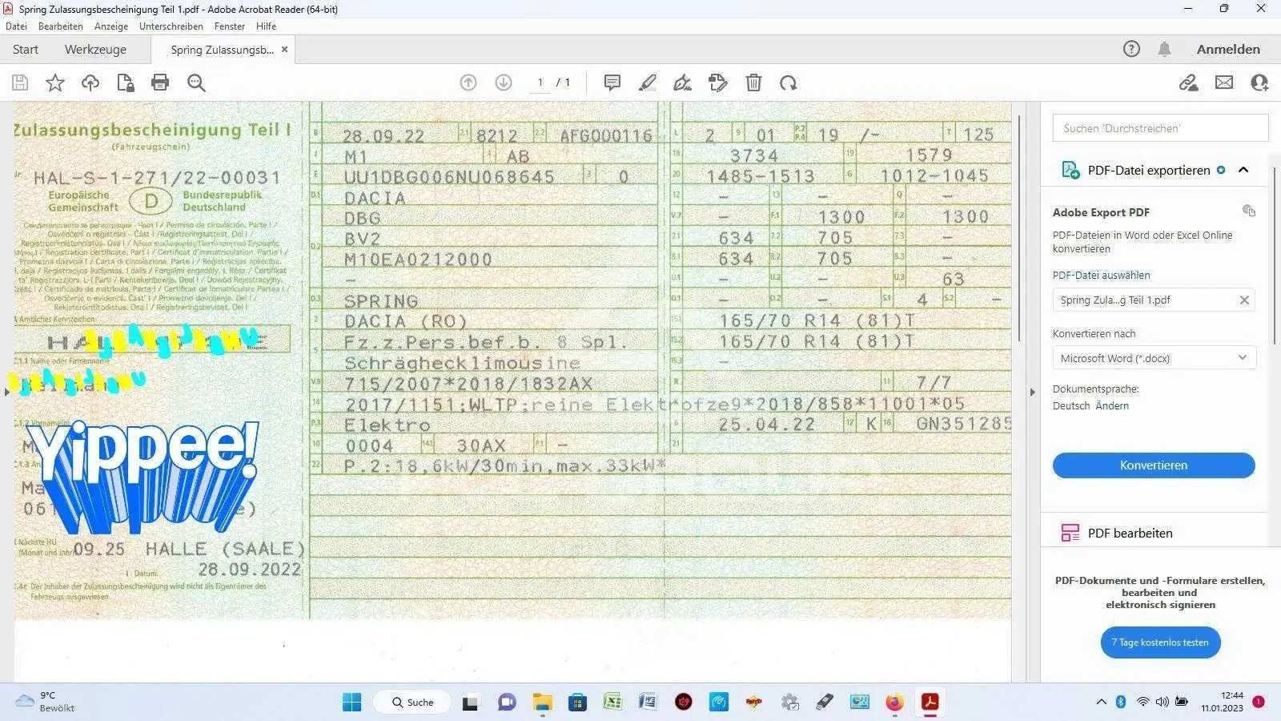Click 7 Tage kostenlos testen button
1281x721 pixels.
[x=1160, y=642]
